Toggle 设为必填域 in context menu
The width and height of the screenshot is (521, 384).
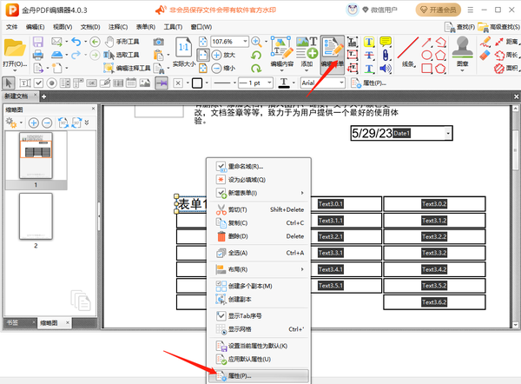(249, 179)
